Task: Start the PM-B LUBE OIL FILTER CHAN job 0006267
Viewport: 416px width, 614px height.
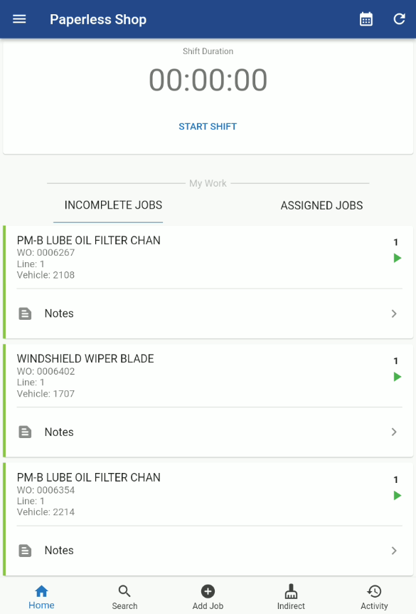Action: click(397, 258)
